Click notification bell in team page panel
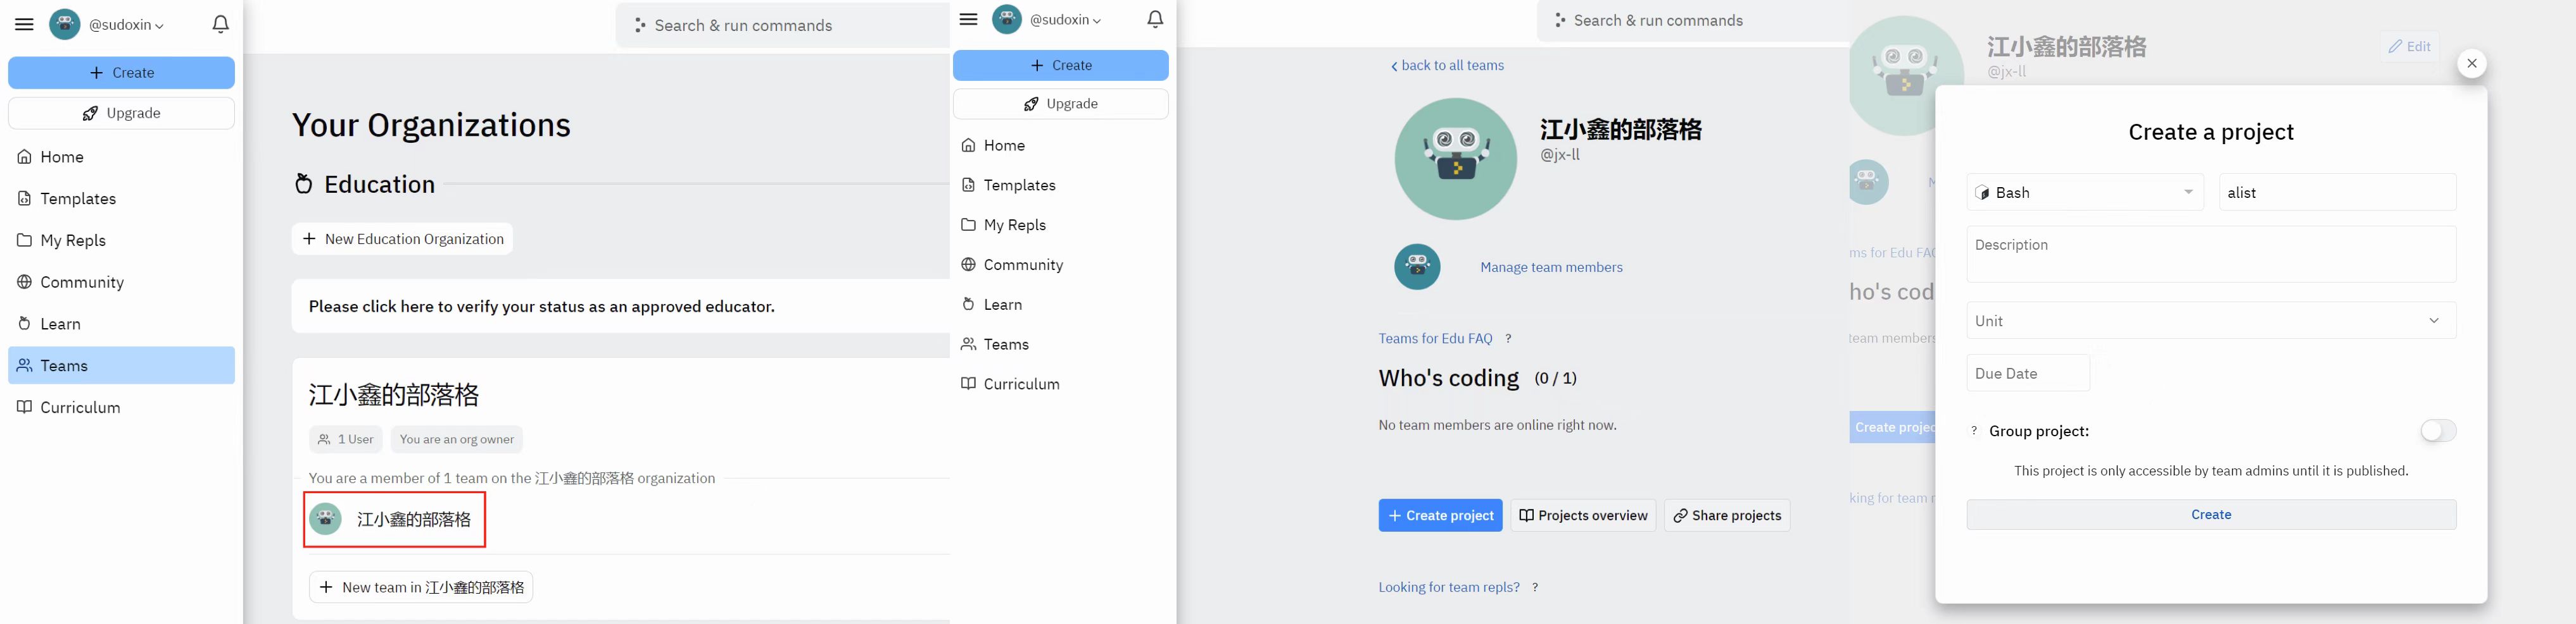Screen dimensions: 2576x624 pyautogui.click(x=1155, y=19)
